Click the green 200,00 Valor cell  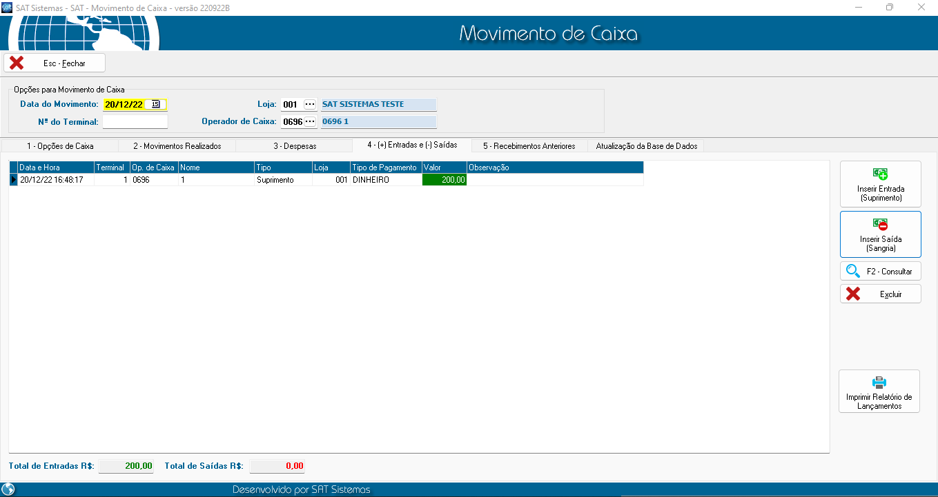point(444,180)
